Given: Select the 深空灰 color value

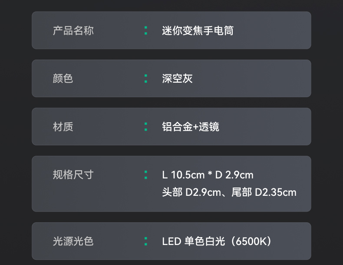Looking at the screenshot, I should tap(177, 78).
